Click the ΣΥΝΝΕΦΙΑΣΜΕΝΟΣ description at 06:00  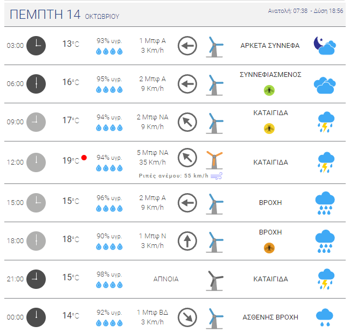pos(270,75)
